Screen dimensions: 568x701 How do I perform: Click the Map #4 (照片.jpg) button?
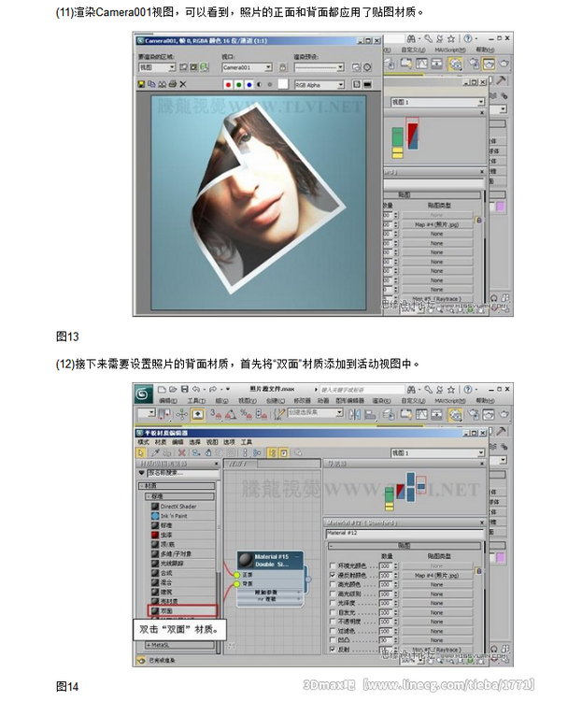coord(436,575)
